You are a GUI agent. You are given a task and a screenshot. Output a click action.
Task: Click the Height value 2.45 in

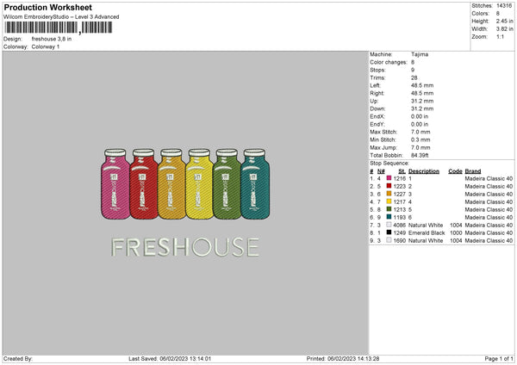click(x=504, y=21)
